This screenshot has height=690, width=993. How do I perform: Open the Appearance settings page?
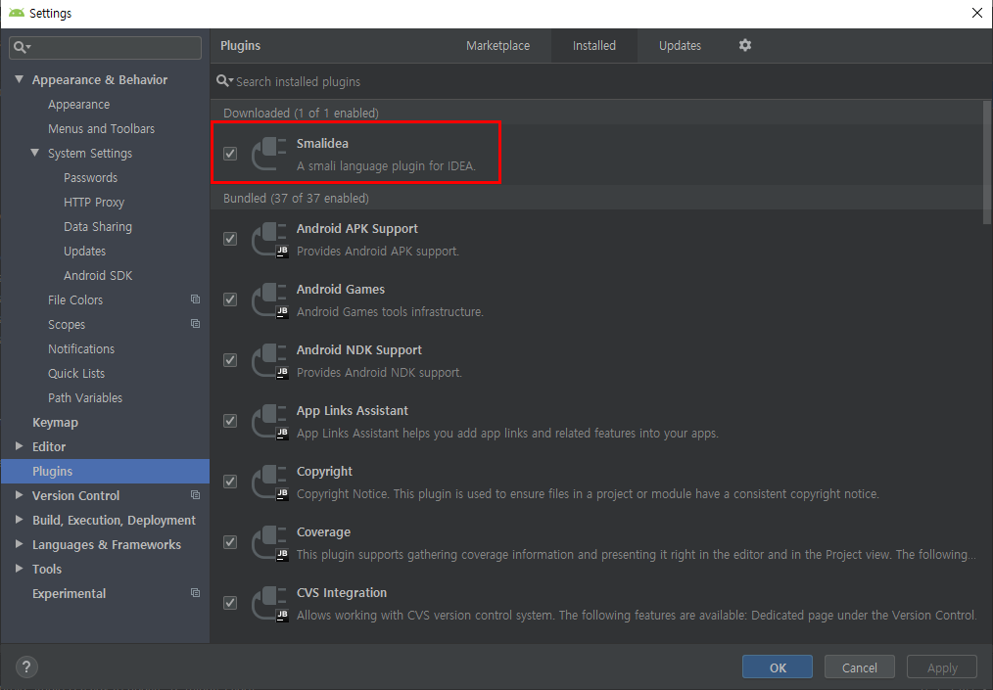coord(78,104)
